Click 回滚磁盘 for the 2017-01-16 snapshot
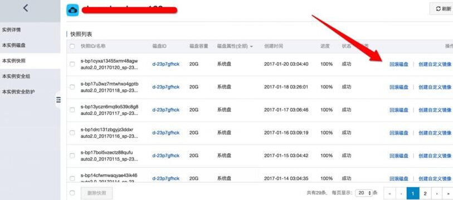 tap(399, 133)
